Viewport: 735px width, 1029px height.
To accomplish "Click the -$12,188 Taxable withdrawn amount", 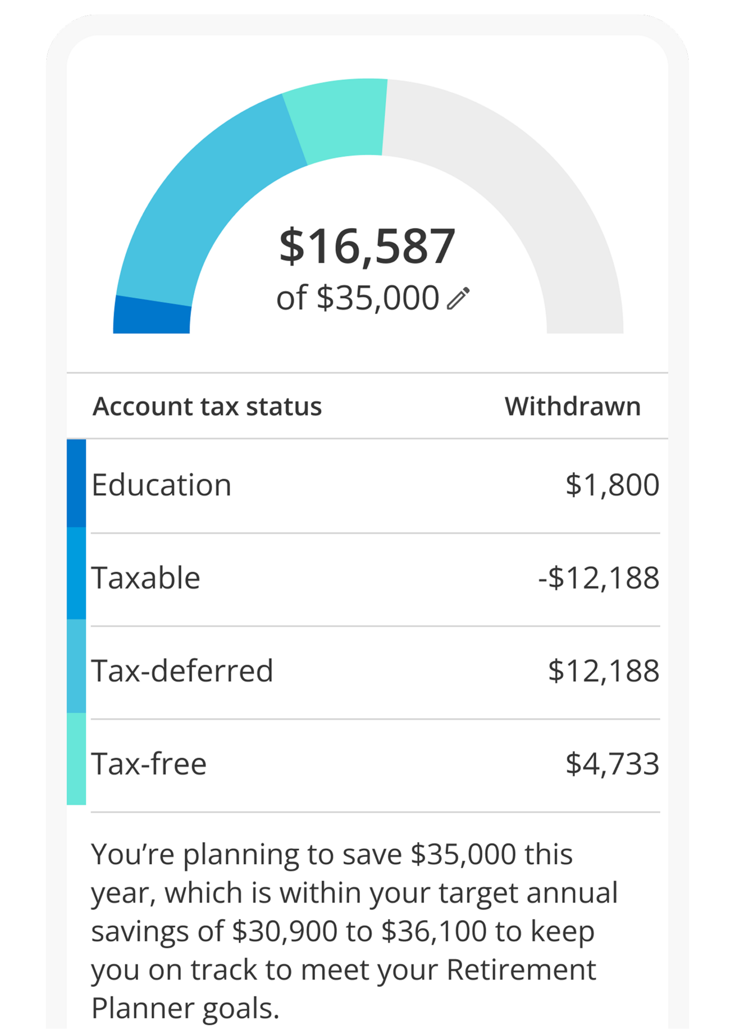I will pyautogui.click(x=598, y=578).
